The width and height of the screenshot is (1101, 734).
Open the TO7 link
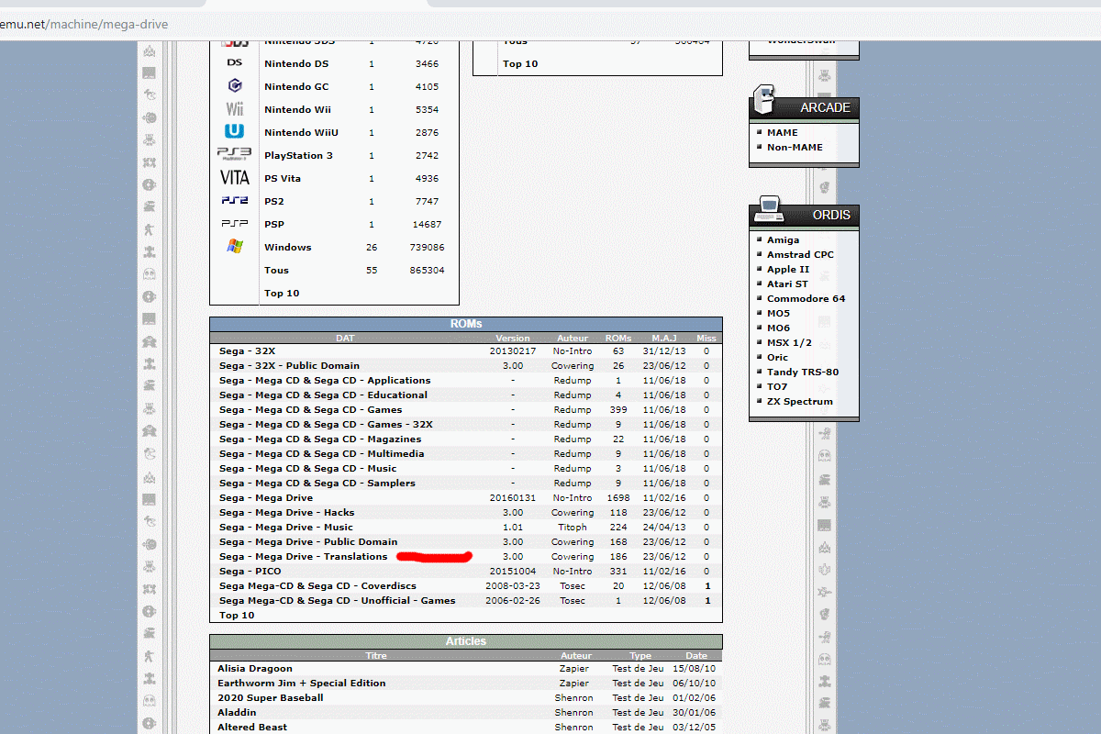click(x=777, y=386)
